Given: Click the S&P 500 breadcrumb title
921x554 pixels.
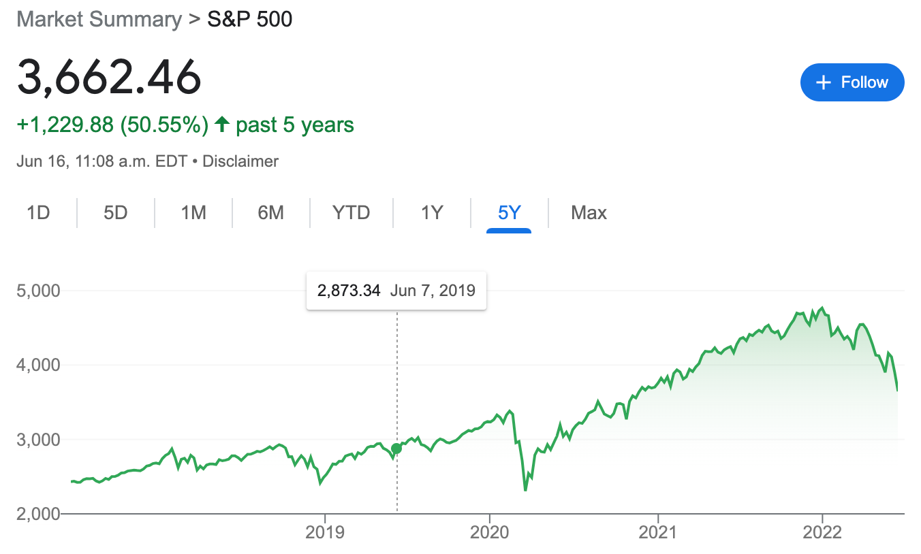Looking at the screenshot, I should coord(250,19).
